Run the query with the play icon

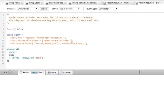click(x=10, y=72)
